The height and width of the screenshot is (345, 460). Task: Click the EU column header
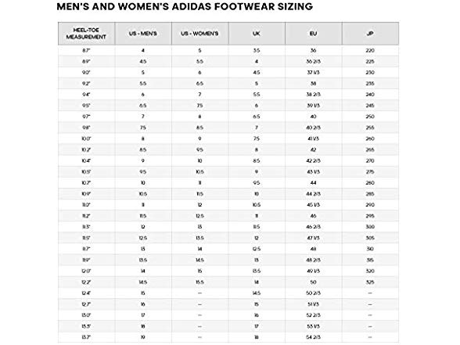pyautogui.click(x=313, y=34)
